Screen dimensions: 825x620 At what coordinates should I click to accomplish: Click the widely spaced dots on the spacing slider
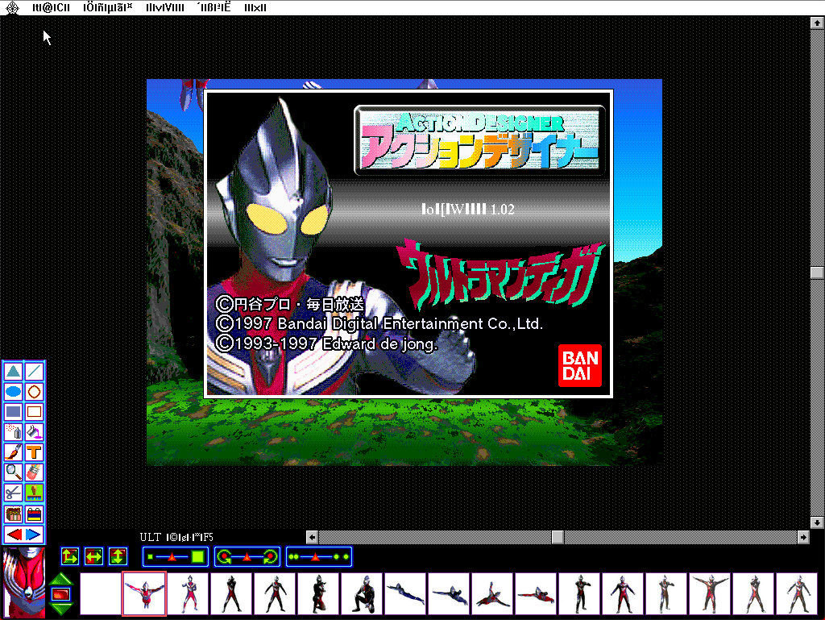341,557
